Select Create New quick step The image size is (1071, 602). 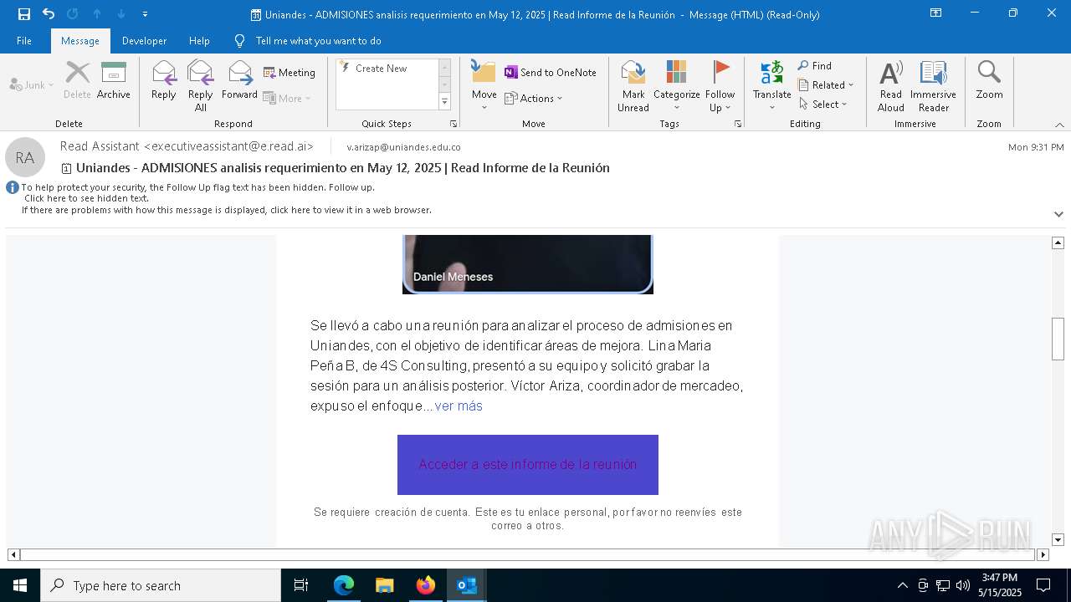(381, 69)
